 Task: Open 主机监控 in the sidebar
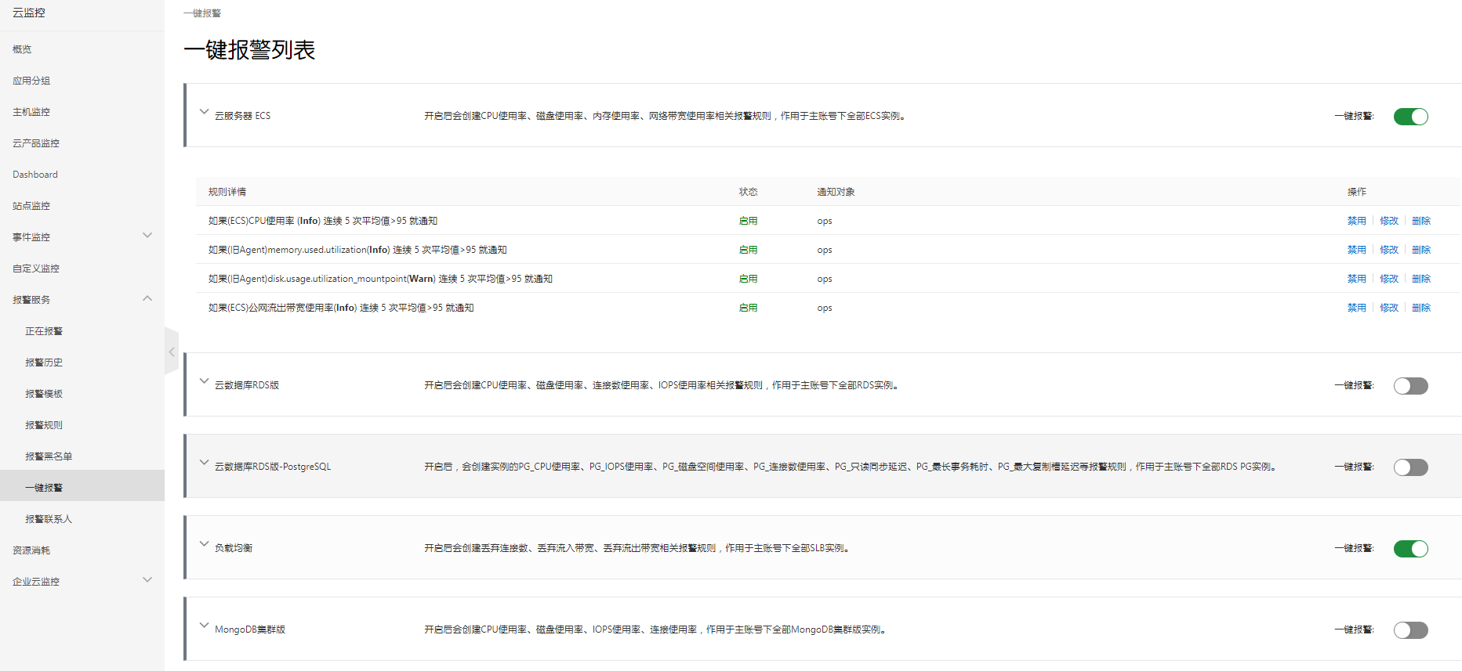31,112
